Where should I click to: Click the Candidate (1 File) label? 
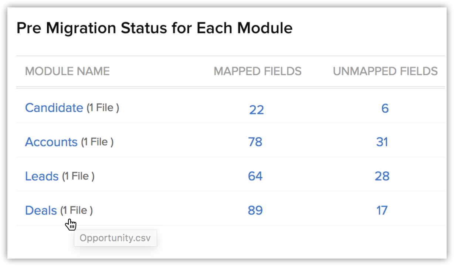(x=103, y=108)
